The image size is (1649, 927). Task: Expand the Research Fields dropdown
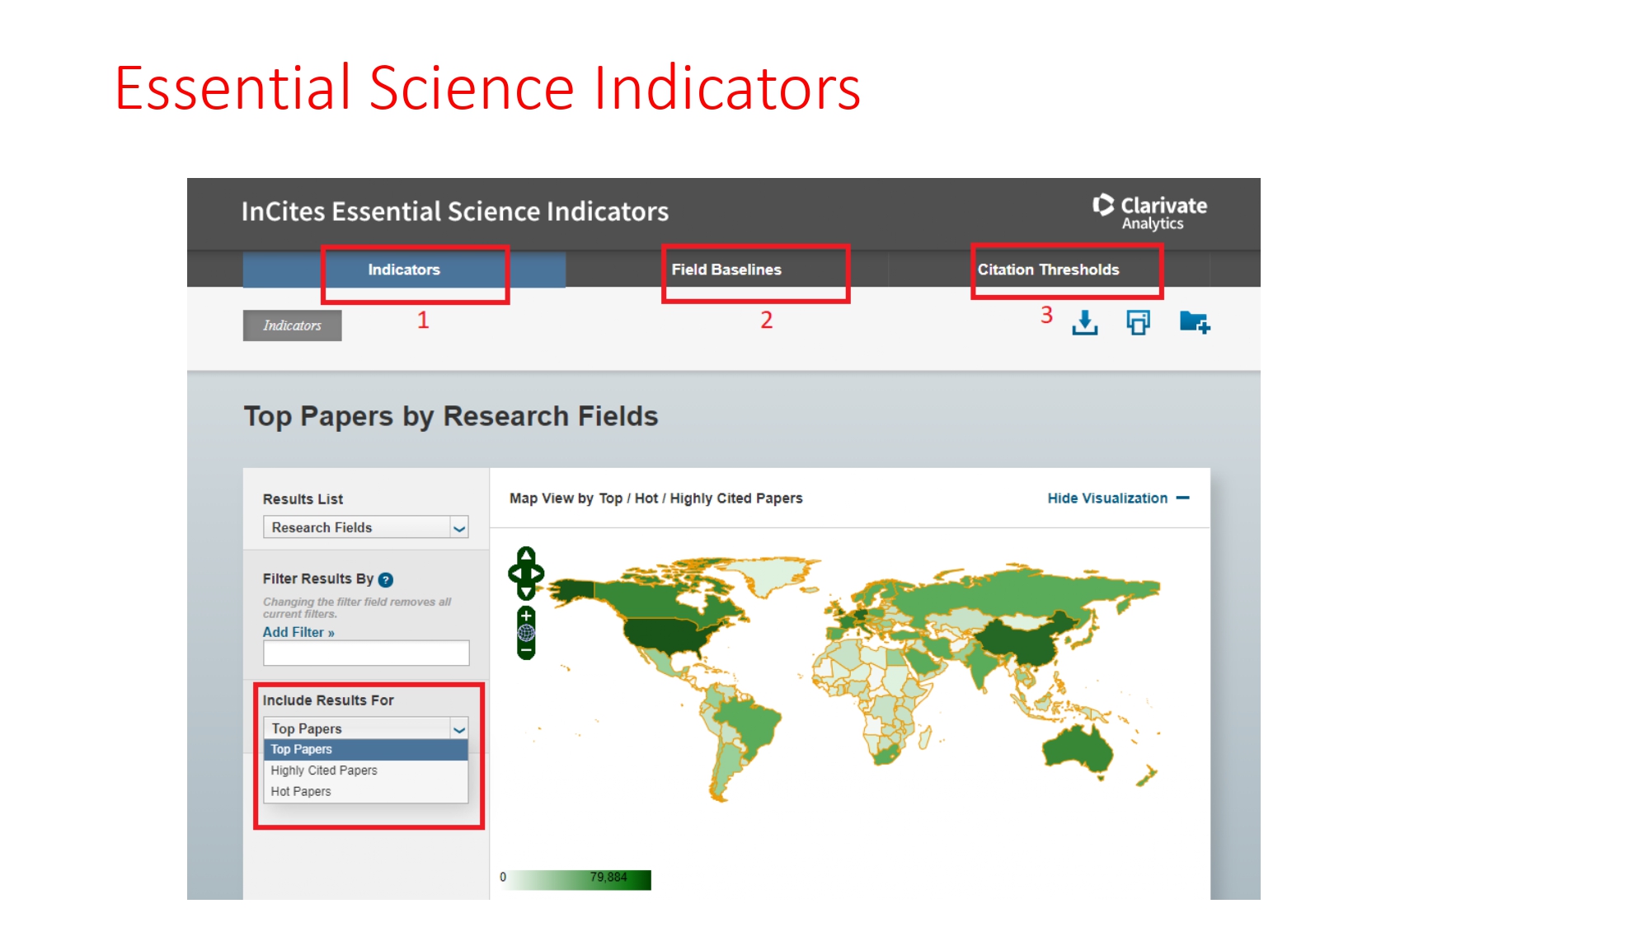pos(459,527)
